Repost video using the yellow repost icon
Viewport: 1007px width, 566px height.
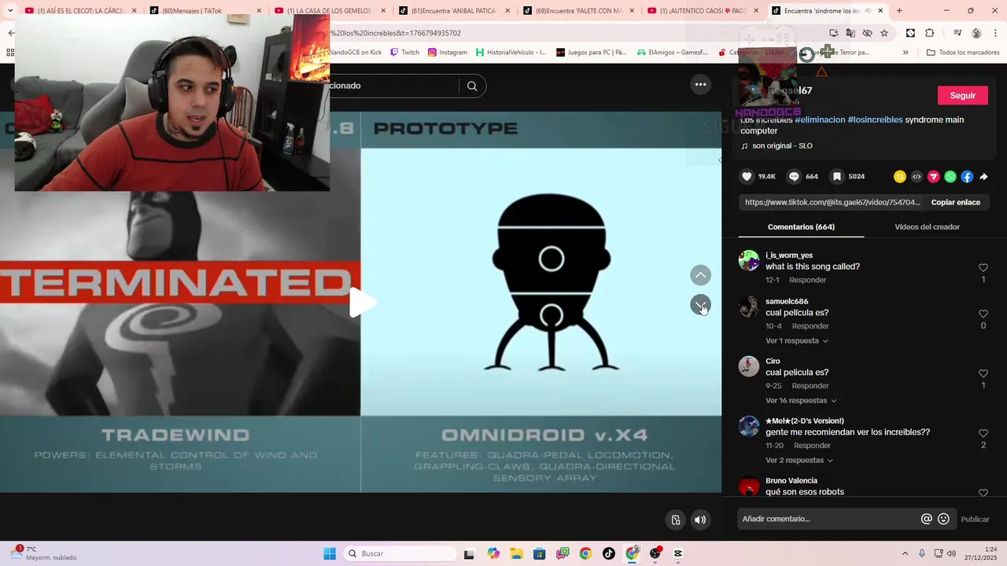pyautogui.click(x=900, y=177)
